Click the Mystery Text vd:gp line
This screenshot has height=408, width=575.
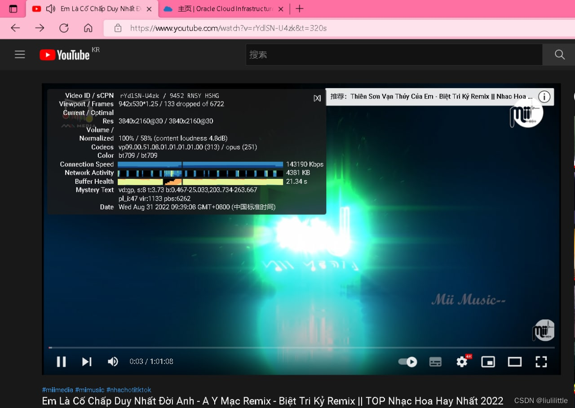pyautogui.click(x=188, y=194)
